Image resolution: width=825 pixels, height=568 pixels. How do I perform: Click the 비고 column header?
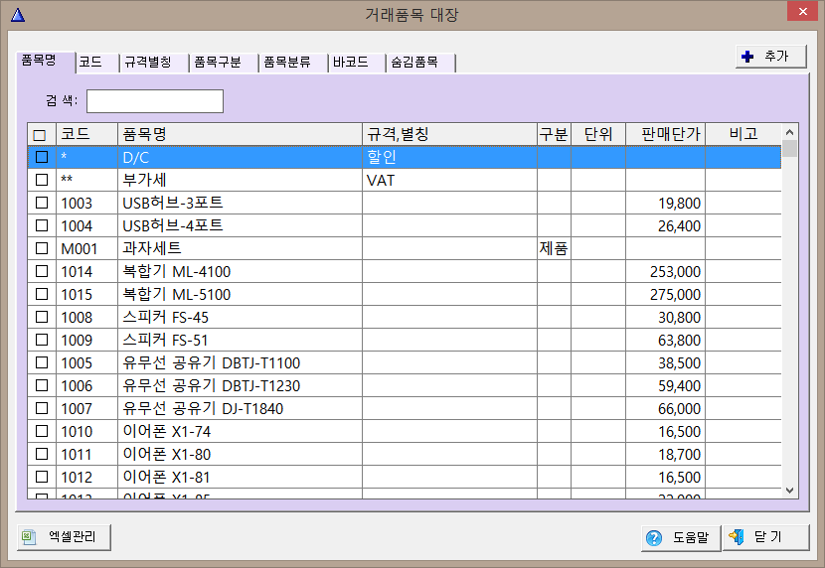743,134
